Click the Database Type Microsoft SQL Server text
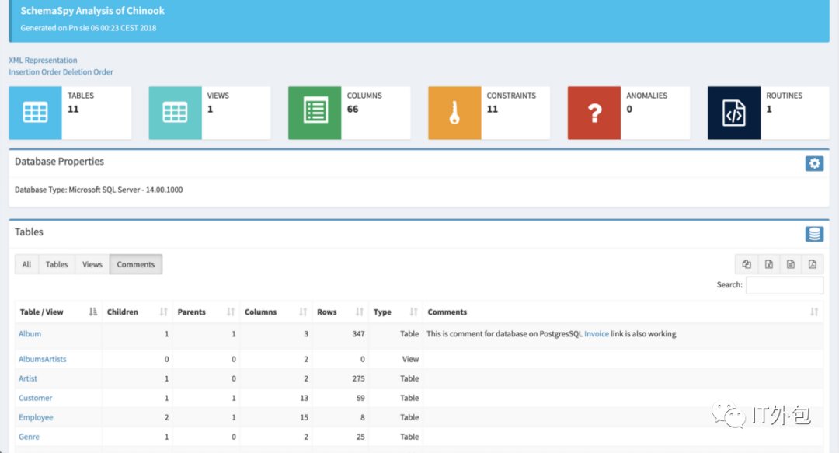This screenshot has height=453, width=839. pyautogui.click(x=99, y=190)
